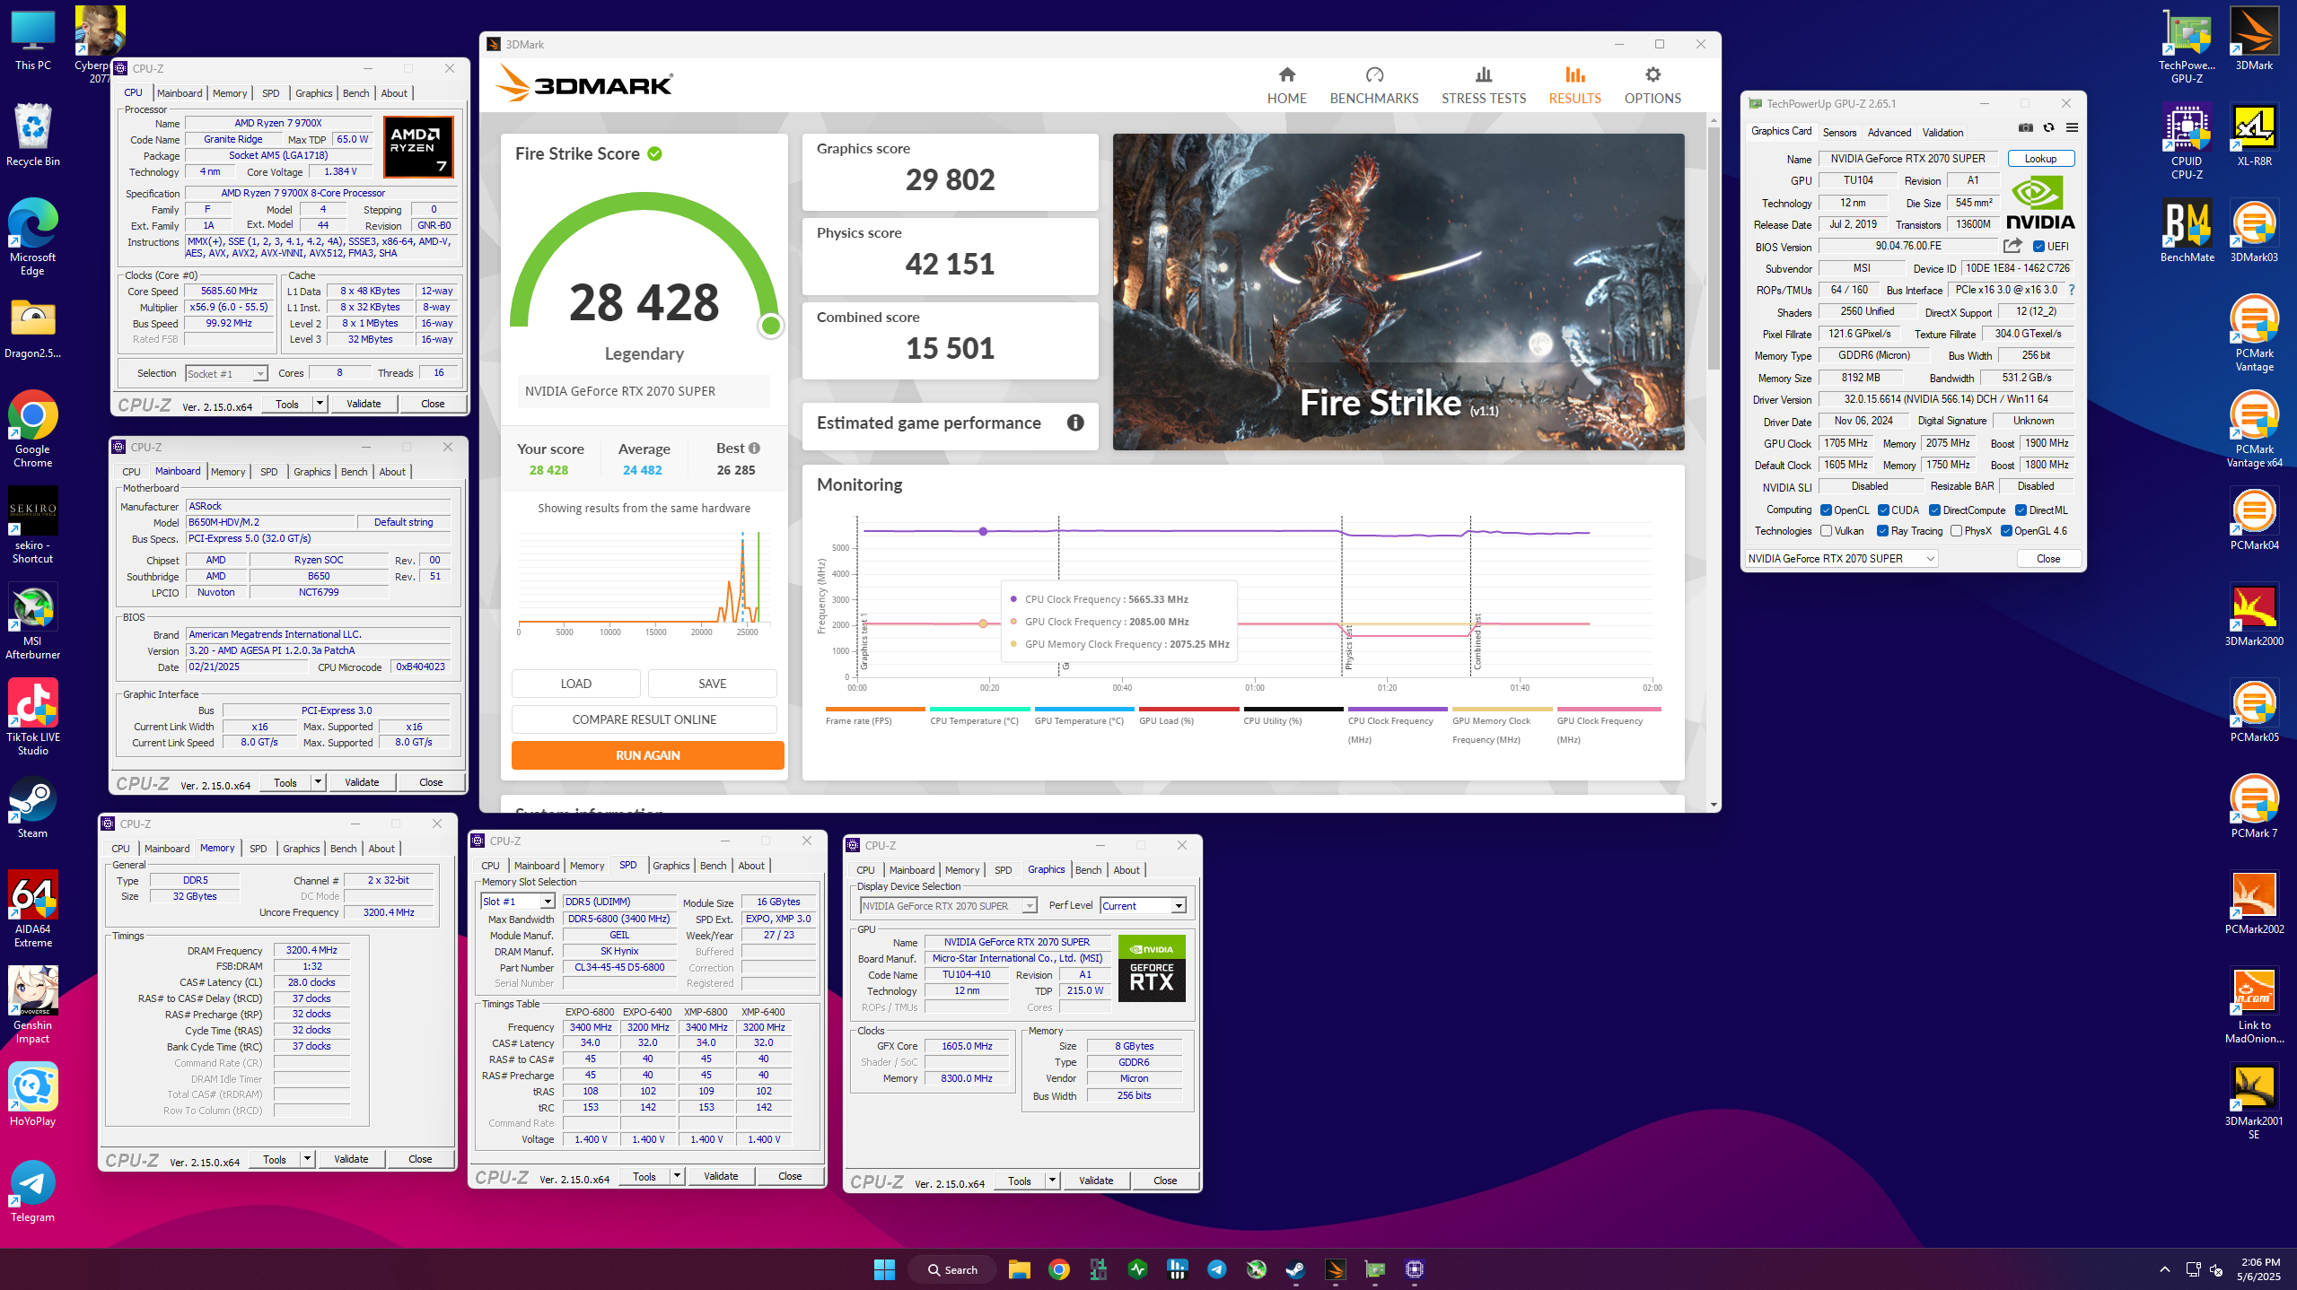Click the CPU Clock Frequency purple legend swatch
This screenshot has width=2297, height=1290.
point(1397,710)
